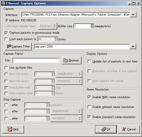Click the Capture Filter gear icon button

tap(9, 46)
